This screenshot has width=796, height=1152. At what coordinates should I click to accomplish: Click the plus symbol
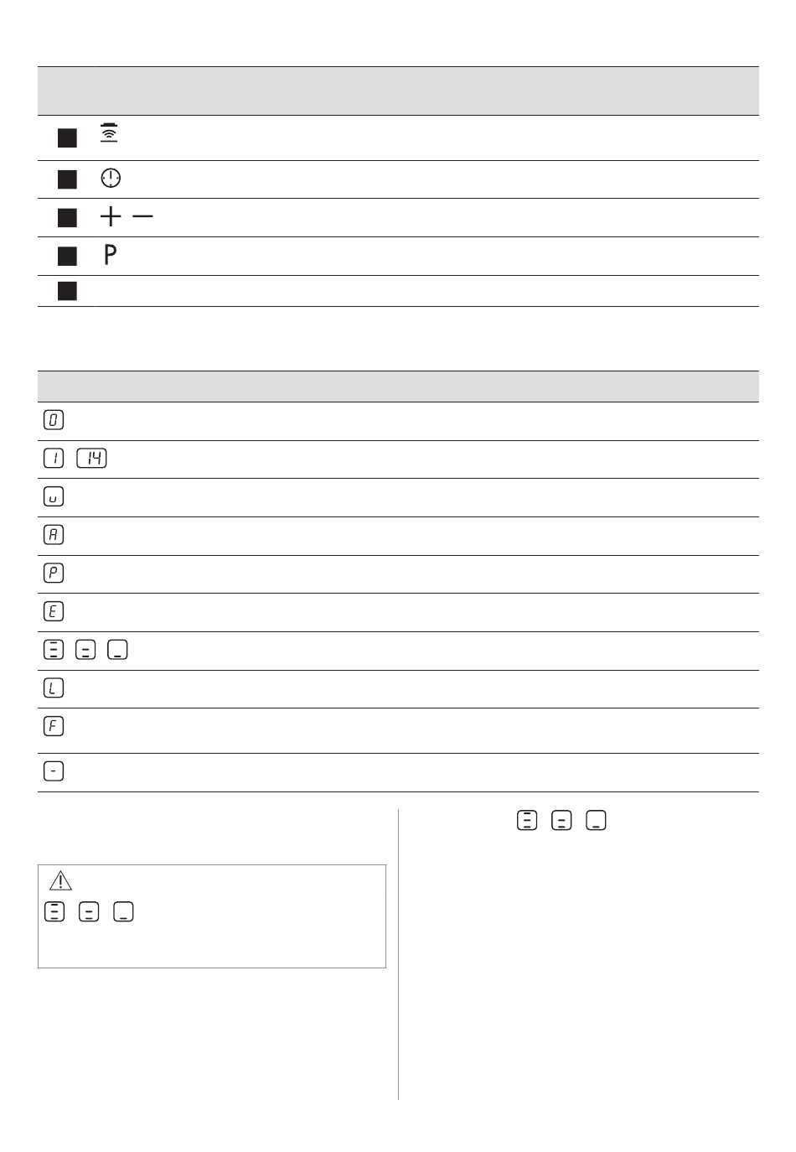[111, 216]
